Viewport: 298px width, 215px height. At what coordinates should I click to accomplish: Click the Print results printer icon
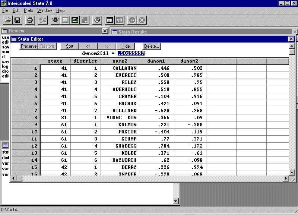[x=30, y=20]
